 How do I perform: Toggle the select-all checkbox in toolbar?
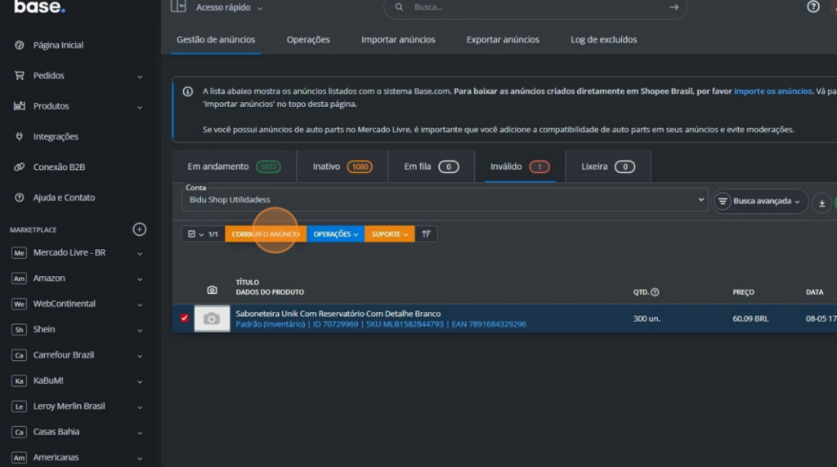pyautogui.click(x=191, y=234)
